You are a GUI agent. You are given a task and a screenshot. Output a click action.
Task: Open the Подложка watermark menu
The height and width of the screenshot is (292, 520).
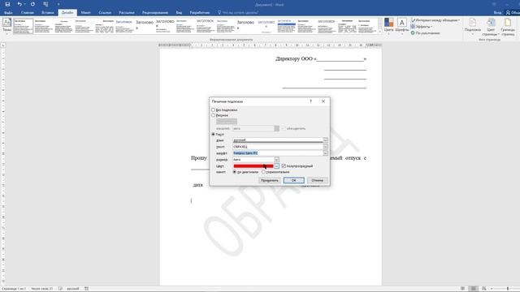473,27
